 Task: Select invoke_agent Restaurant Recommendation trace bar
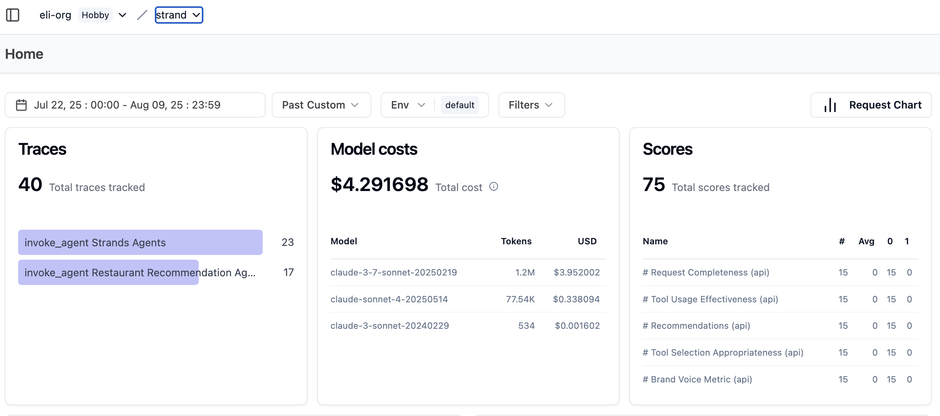point(108,272)
